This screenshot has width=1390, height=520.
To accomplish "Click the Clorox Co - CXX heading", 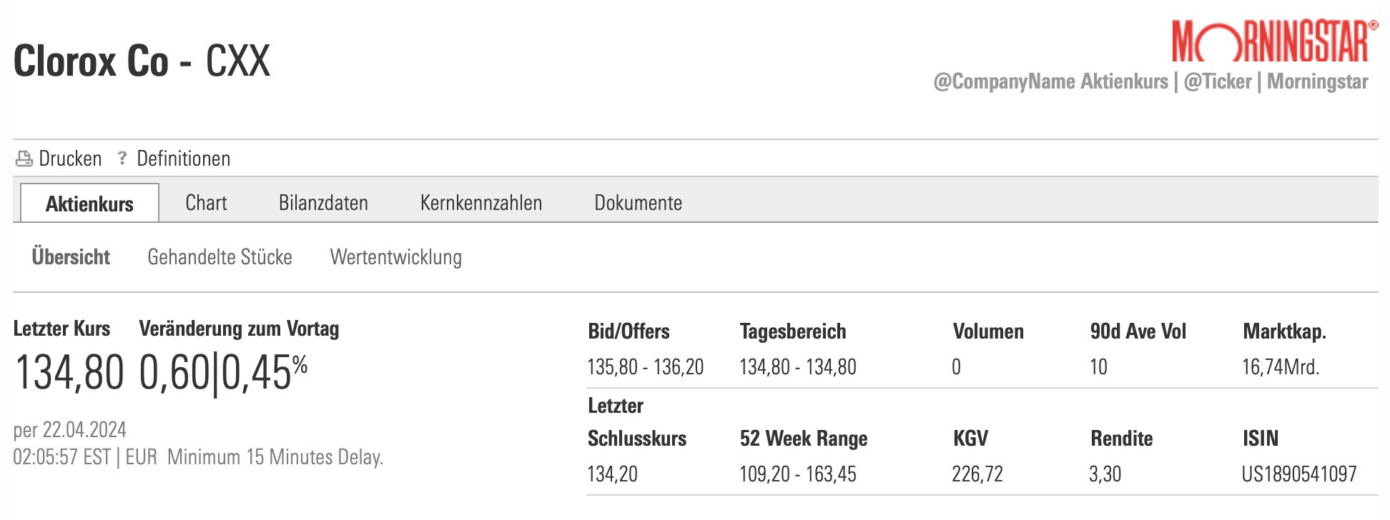I will [142, 61].
